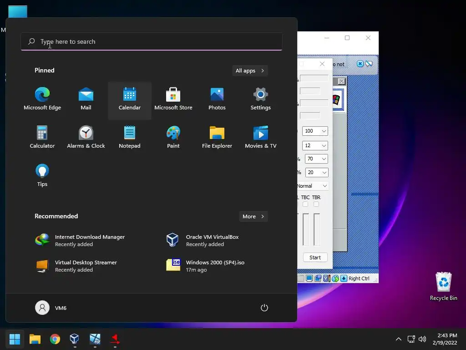Viewport: 466px width, 350px height.
Task: Open Settings from pinned apps
Action: coord(261,100)
